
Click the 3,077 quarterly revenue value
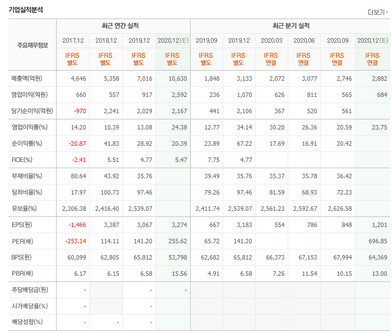tap(309, 78)
